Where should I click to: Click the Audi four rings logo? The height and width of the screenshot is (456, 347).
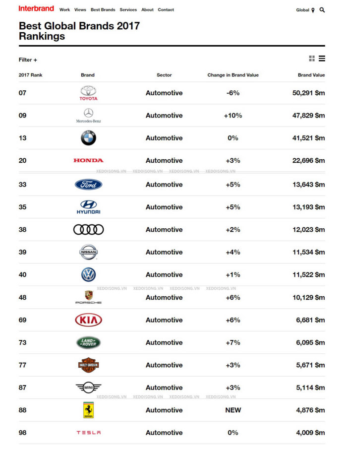[88, 230]
